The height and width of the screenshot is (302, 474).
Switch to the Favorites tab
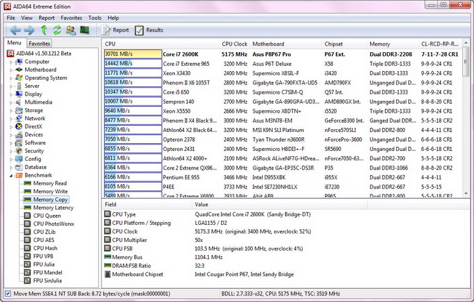(x=39, y=44)
